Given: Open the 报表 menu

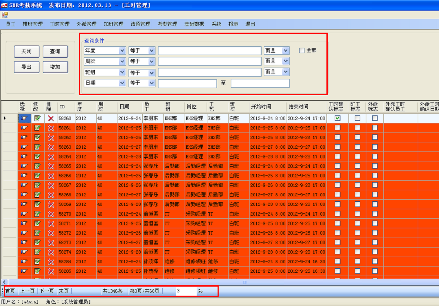Looking at the screenshot, I should pyautogui.click(x=233, y=24).
